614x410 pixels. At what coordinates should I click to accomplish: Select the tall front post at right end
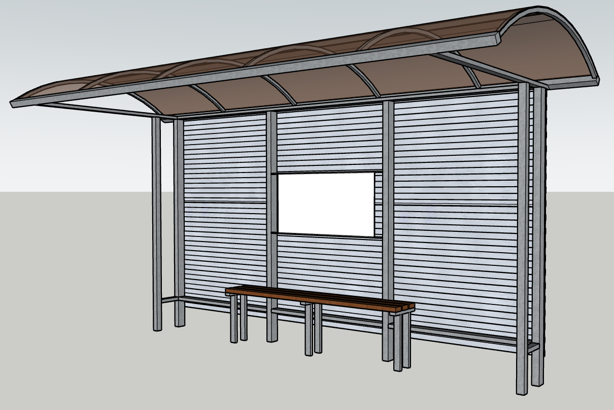pyautogui.click(x=523, y=238)
